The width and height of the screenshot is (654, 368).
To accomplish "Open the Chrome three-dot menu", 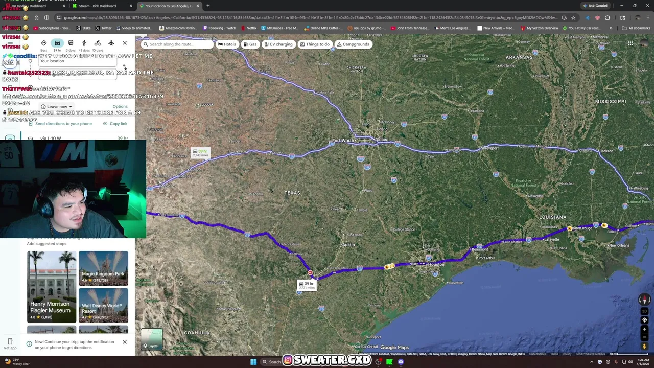I will (x=647, y=18).
